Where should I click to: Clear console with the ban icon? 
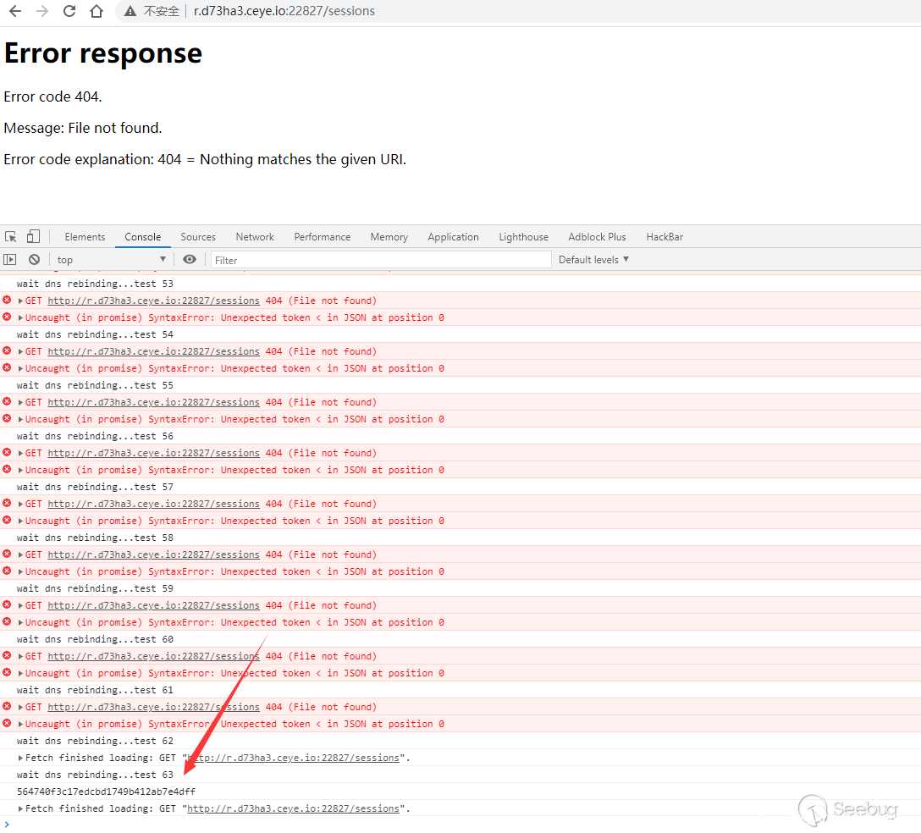(34, 259)
